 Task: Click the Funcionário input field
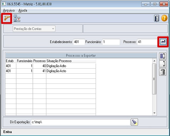click(x=111, y=42)
